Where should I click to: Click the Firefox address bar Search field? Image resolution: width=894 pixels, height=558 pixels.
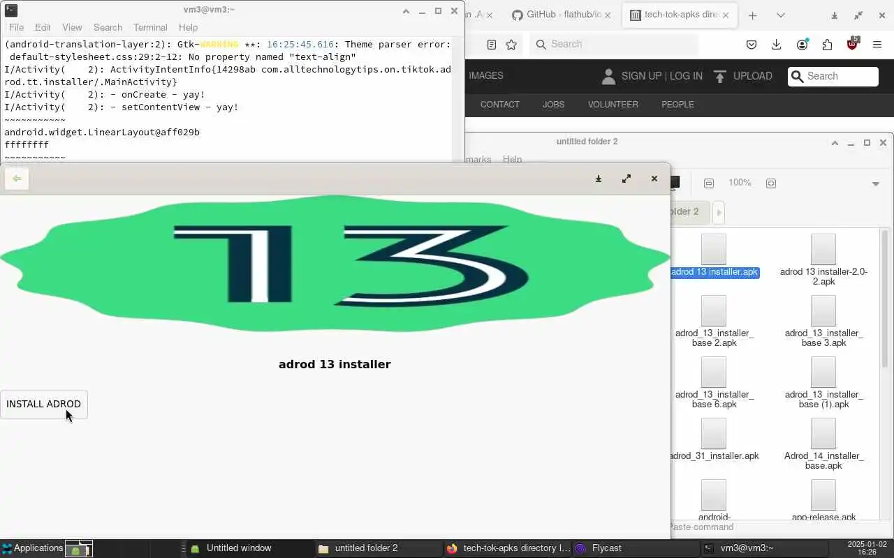click(614, 44)
